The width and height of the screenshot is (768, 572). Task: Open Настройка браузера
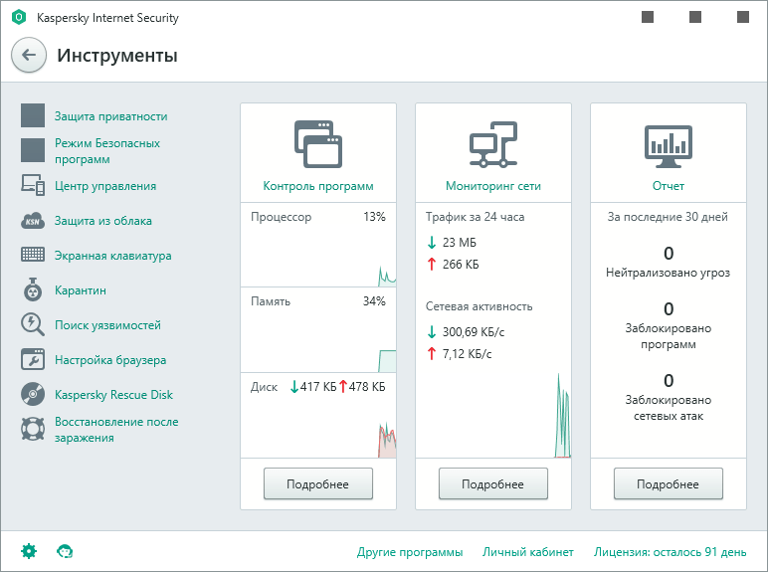click(x=110, y=360)
